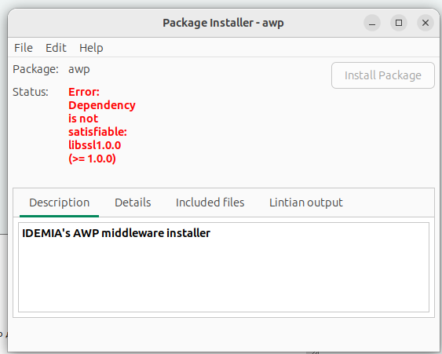Click the Package Installer - awp title bar

pyautogui.click(x=223, y=23)
